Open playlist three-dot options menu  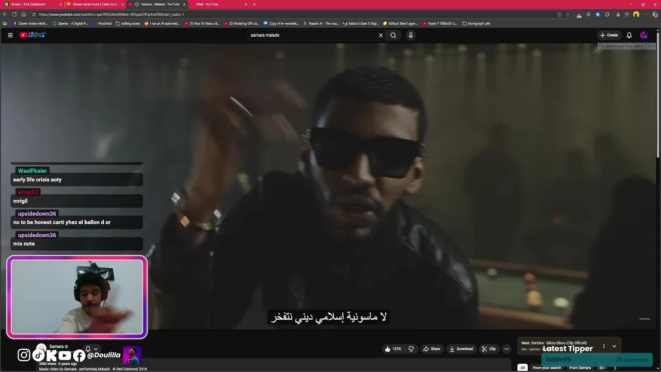604,346
